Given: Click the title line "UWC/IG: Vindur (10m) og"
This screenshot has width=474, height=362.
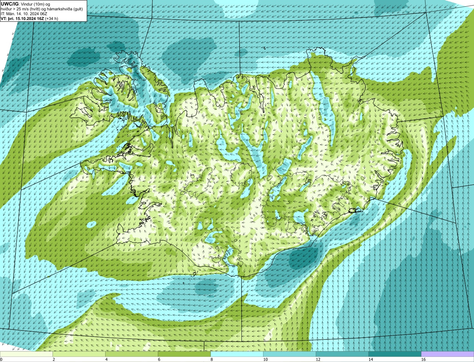Looking at the screenshot, I should pos(26,4).
